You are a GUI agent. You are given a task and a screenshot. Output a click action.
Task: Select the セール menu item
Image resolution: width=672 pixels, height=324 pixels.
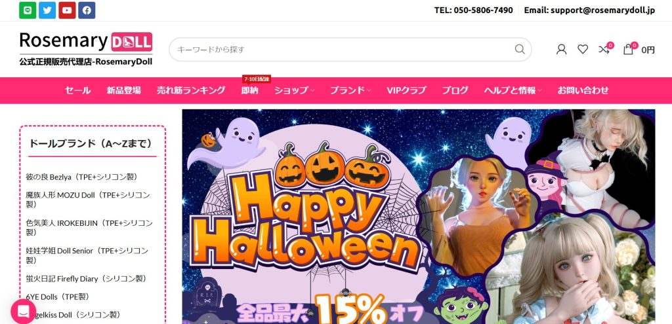(77, 90)
